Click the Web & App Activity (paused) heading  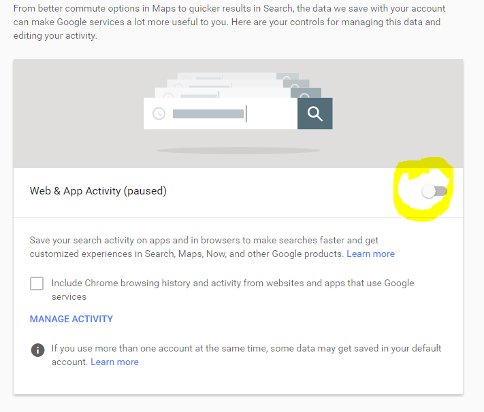pos(98,191)
